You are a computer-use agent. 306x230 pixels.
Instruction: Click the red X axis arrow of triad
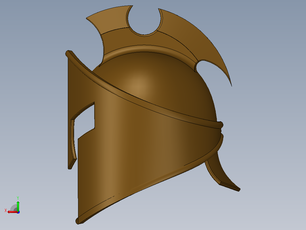pos(12,212)
